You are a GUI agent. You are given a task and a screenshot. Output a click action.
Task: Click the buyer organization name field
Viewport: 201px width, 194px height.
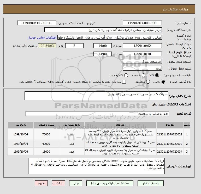103,30
